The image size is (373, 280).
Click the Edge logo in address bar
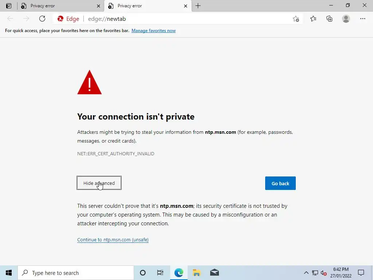coord(60,19)
